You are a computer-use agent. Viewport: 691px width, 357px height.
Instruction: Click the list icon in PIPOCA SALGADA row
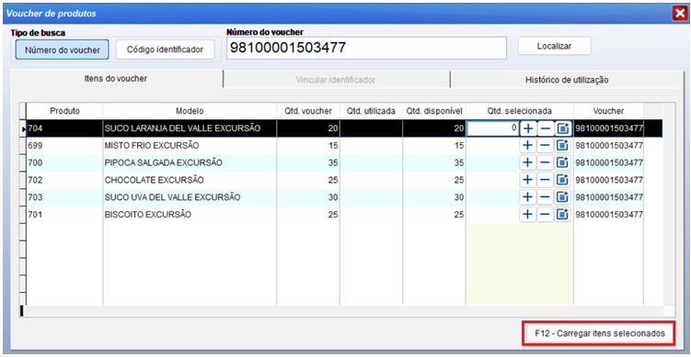pos(562,162)
